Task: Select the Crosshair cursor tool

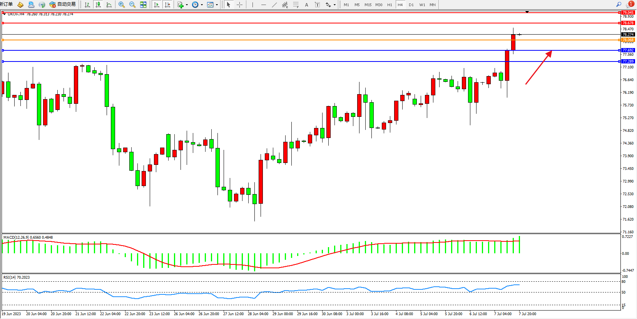Action: pos(239,5)
